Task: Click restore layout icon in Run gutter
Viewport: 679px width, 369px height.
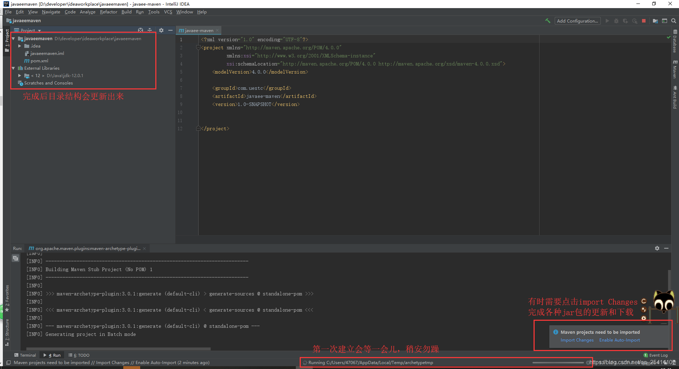Action: (15, 258)
